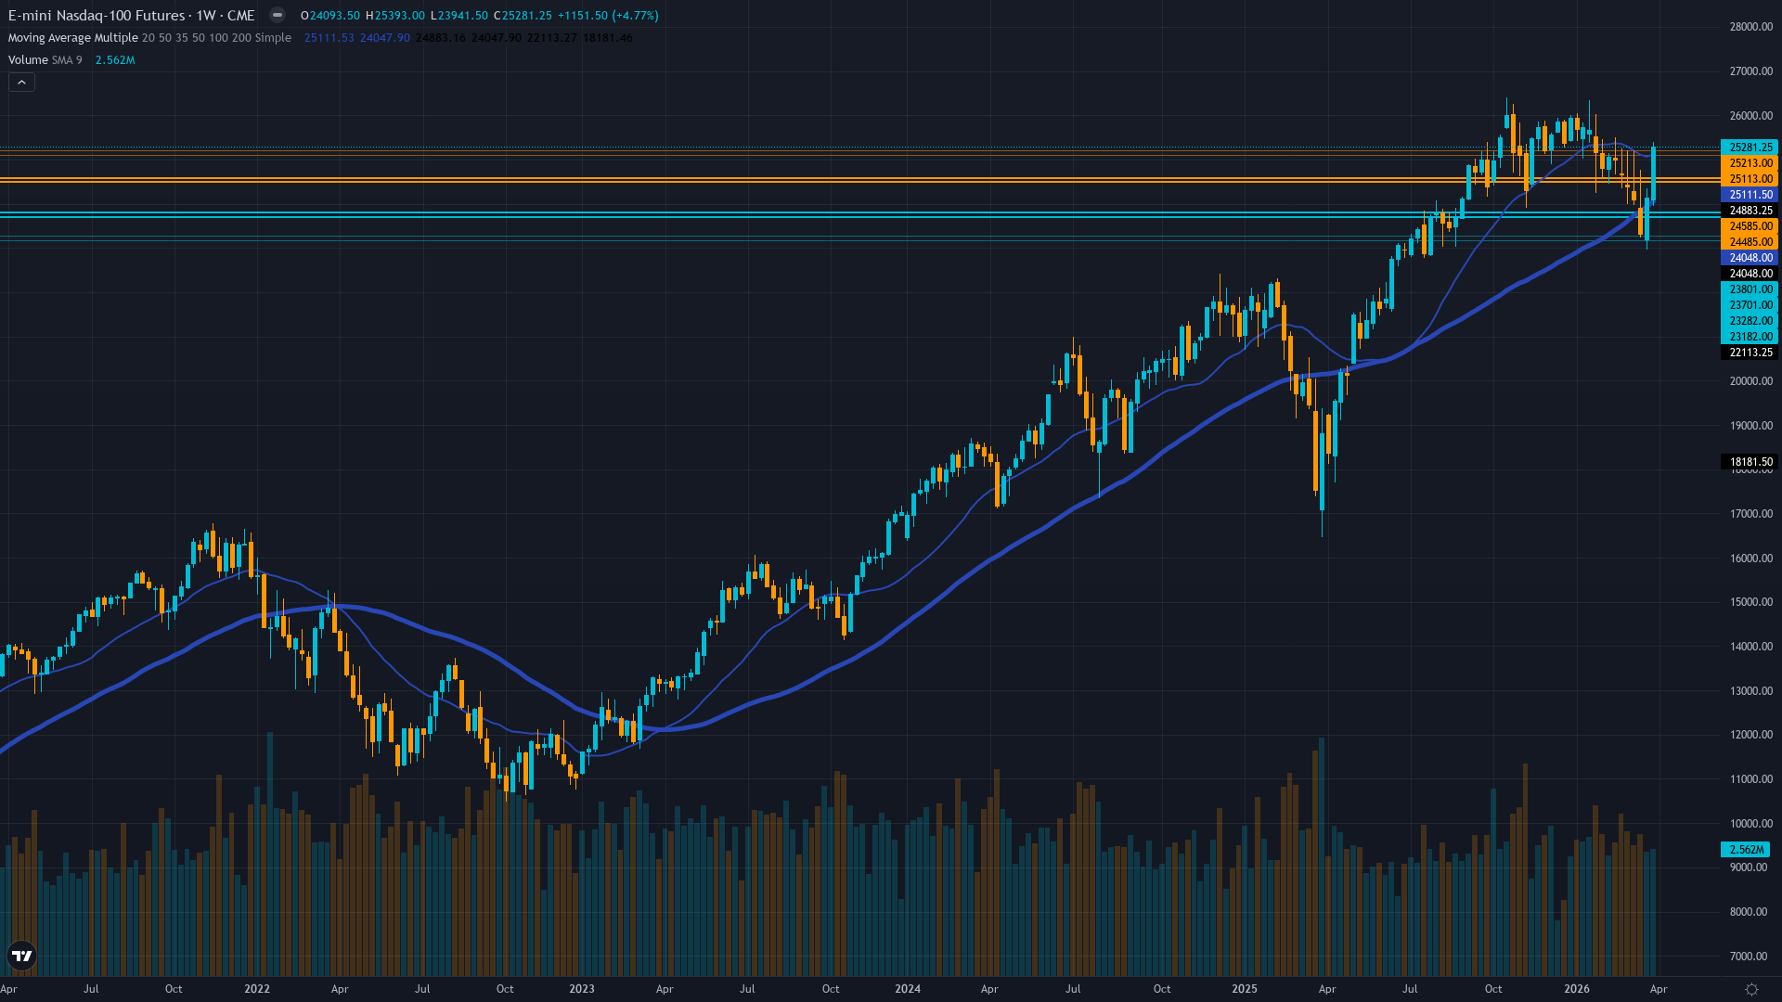The image size is (1782, 1002).
Task: Click the 7000.00 price axis tick
Action: coord(1750,957)
